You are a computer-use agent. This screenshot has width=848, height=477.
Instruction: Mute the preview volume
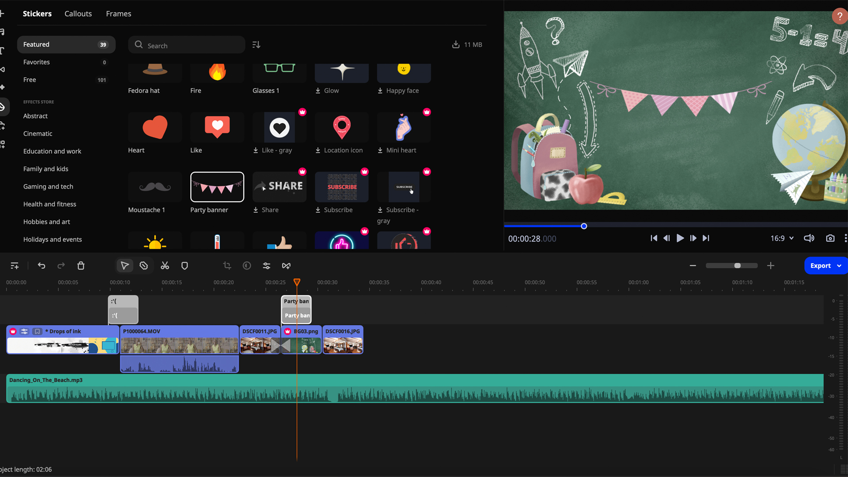click(x=810, y=238)
